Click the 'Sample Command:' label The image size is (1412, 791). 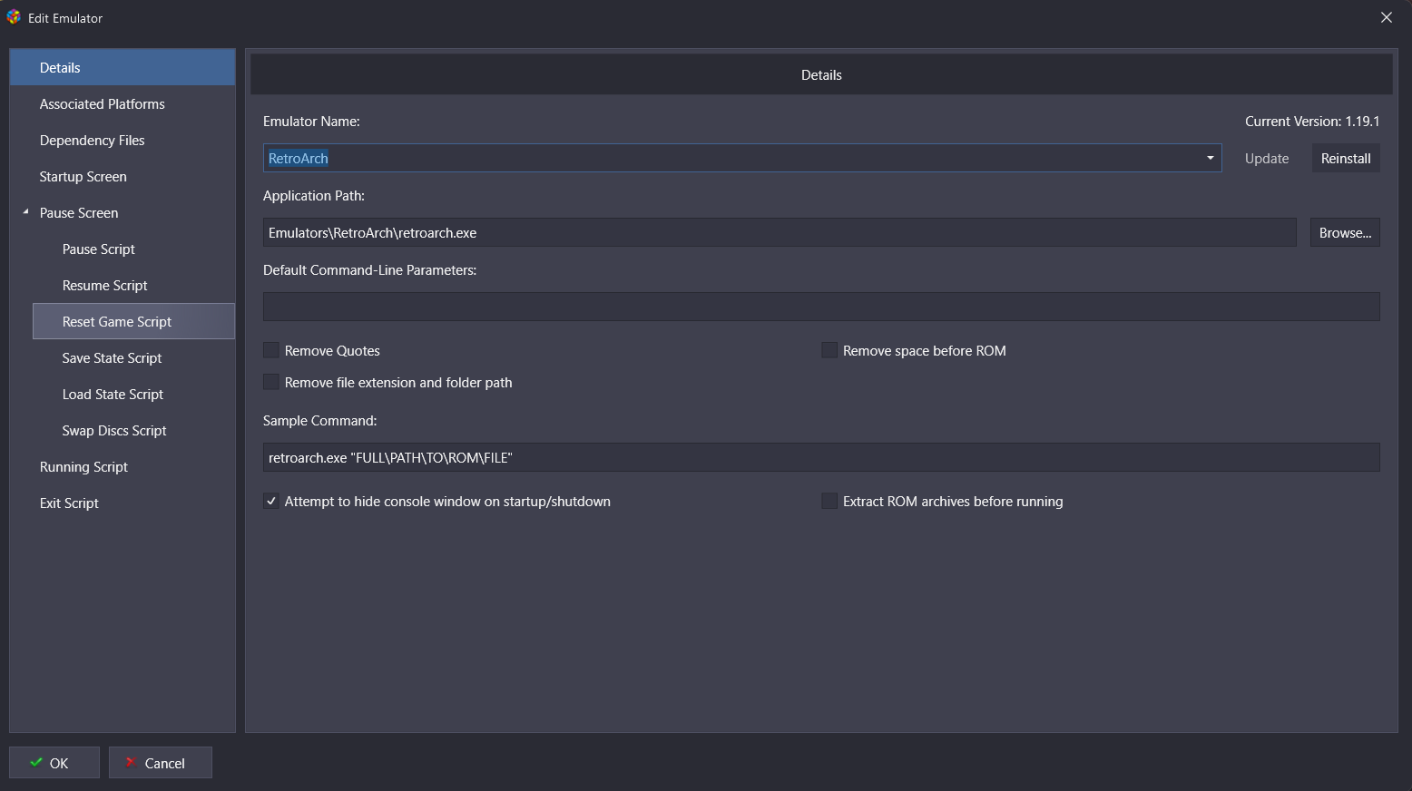[x=319, y=420]
